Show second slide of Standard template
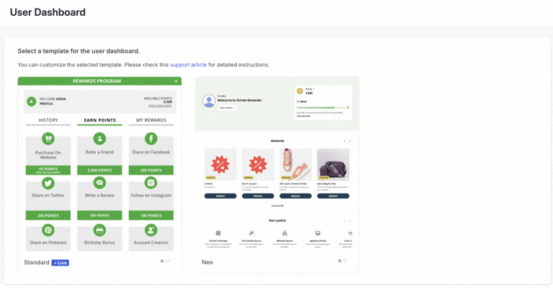The width and height of the screenshot is (553, 288). coord(168,261)
